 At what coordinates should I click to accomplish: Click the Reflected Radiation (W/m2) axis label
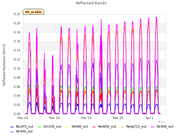[4, 65]
